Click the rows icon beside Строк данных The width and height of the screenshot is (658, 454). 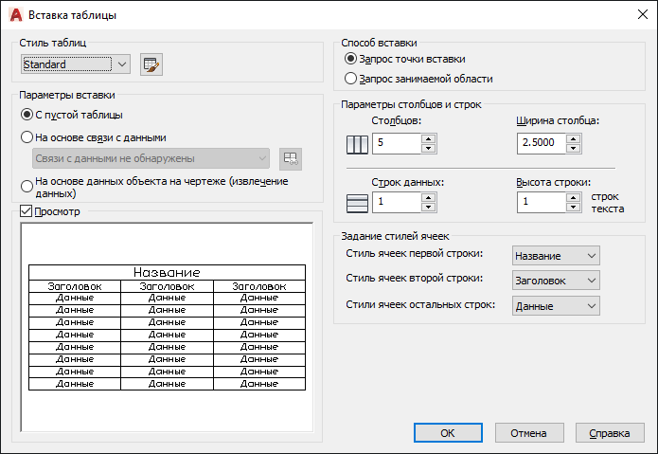(x=357, y=203)
